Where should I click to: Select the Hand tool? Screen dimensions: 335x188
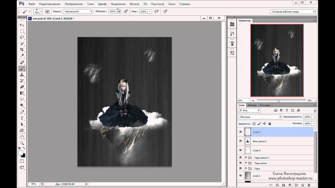22,137
